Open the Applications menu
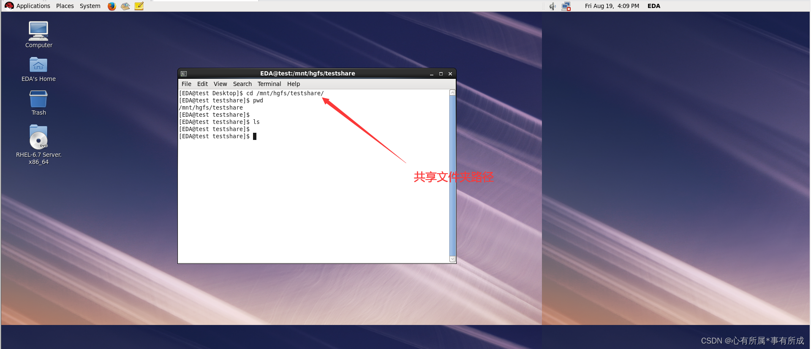Screen dimensions: 811x349 click(x=28, y=6)
